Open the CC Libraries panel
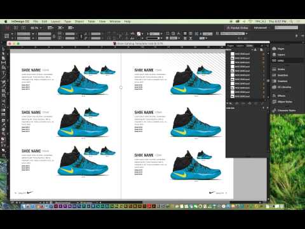The width and height of the screenshot is (305, 229). [x=281, y=87]
